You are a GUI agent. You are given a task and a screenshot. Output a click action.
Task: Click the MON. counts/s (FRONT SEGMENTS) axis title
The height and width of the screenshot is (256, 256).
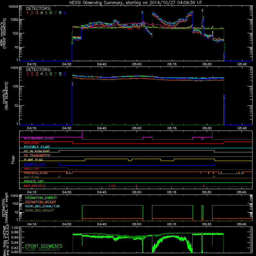(x=3, y=33)
